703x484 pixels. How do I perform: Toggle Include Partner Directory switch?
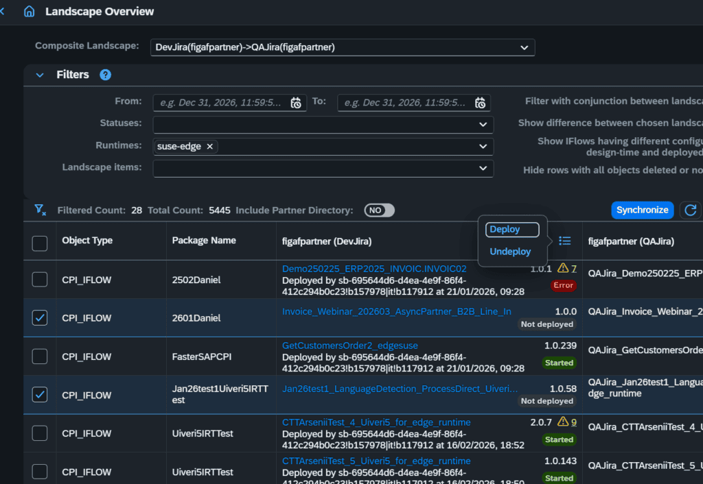point(379,210)
